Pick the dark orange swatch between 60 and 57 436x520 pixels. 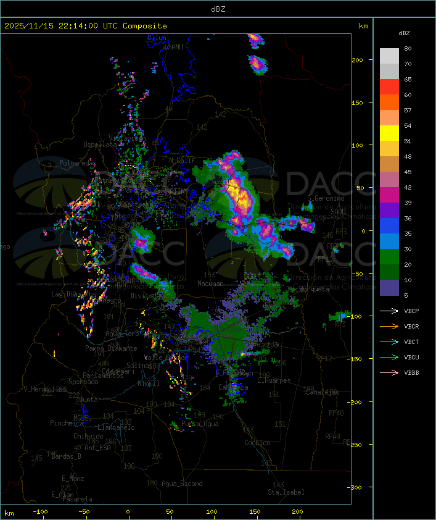[389, 103]
